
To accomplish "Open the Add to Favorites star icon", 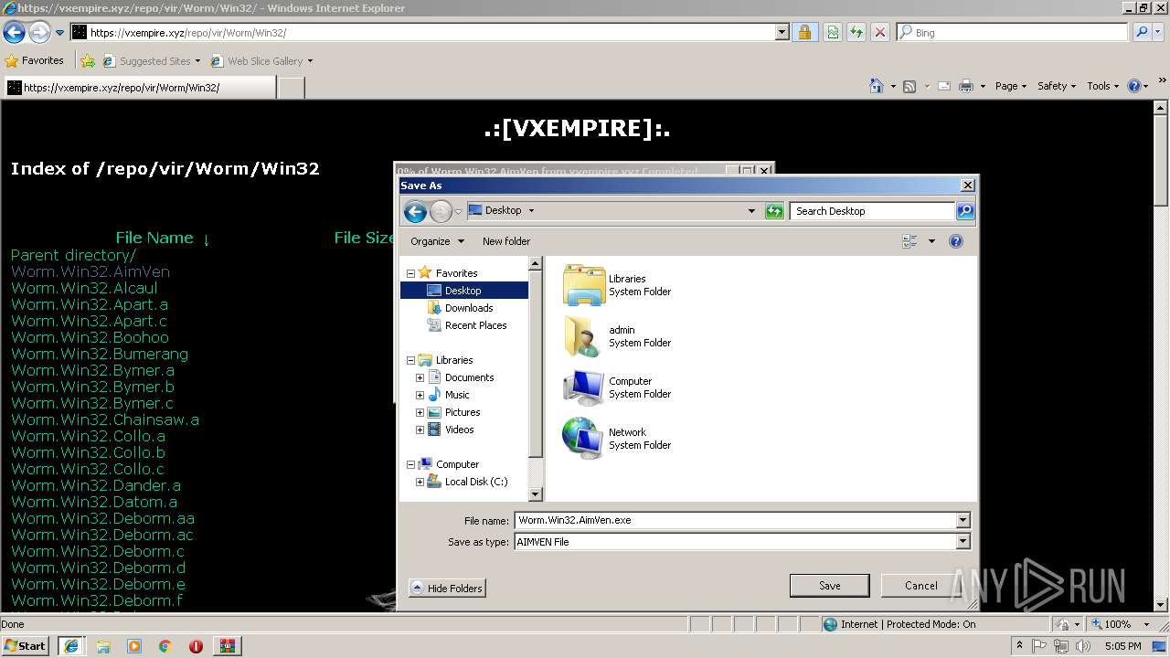I will point(88,61).
